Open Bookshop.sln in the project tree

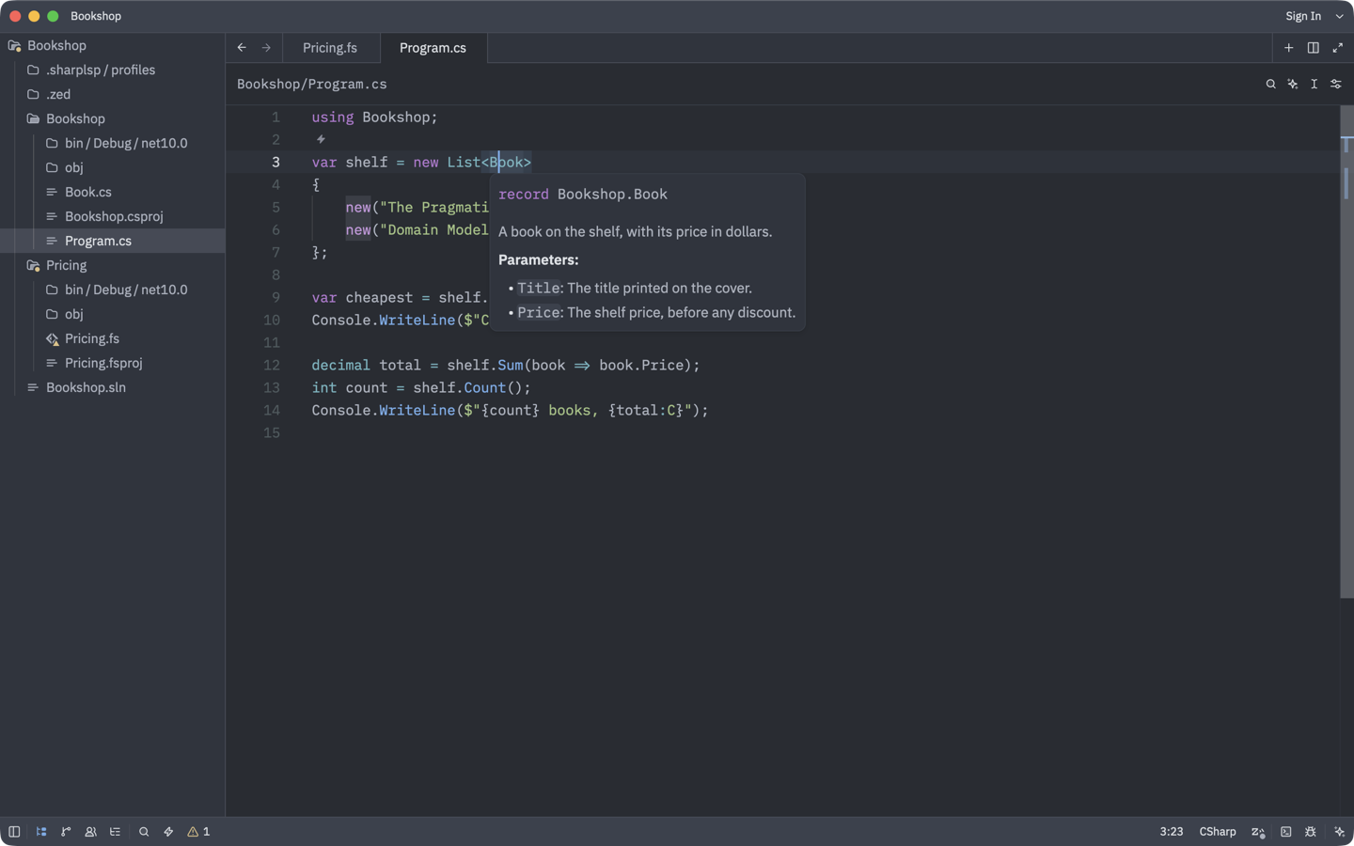[x=113, y=387]
